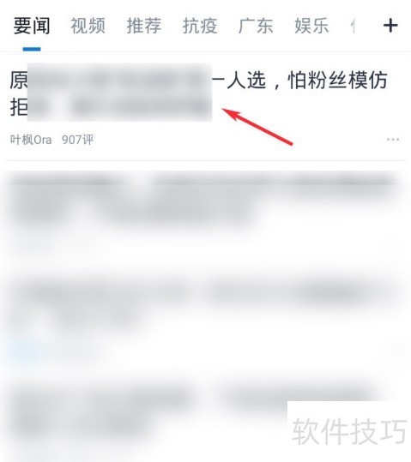411x462 pixels.
Task: Go to the 抗疫 channel tab
Action: coord(200,26)
